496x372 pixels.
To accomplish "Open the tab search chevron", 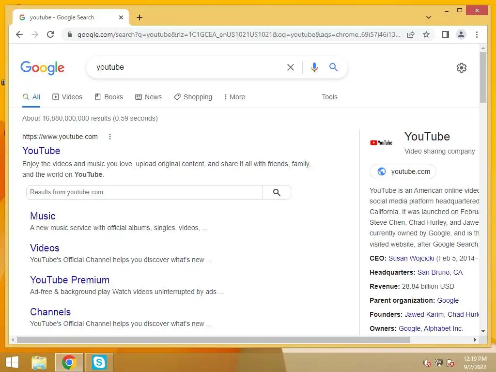I will [x=428, y=17].
